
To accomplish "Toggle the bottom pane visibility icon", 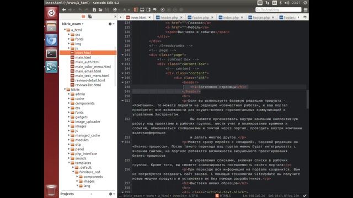I will tap(142, 10).
